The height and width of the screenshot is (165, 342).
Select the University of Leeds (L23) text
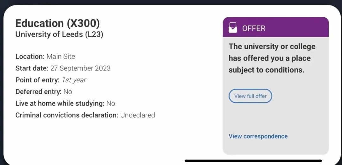tap(59, 35)
